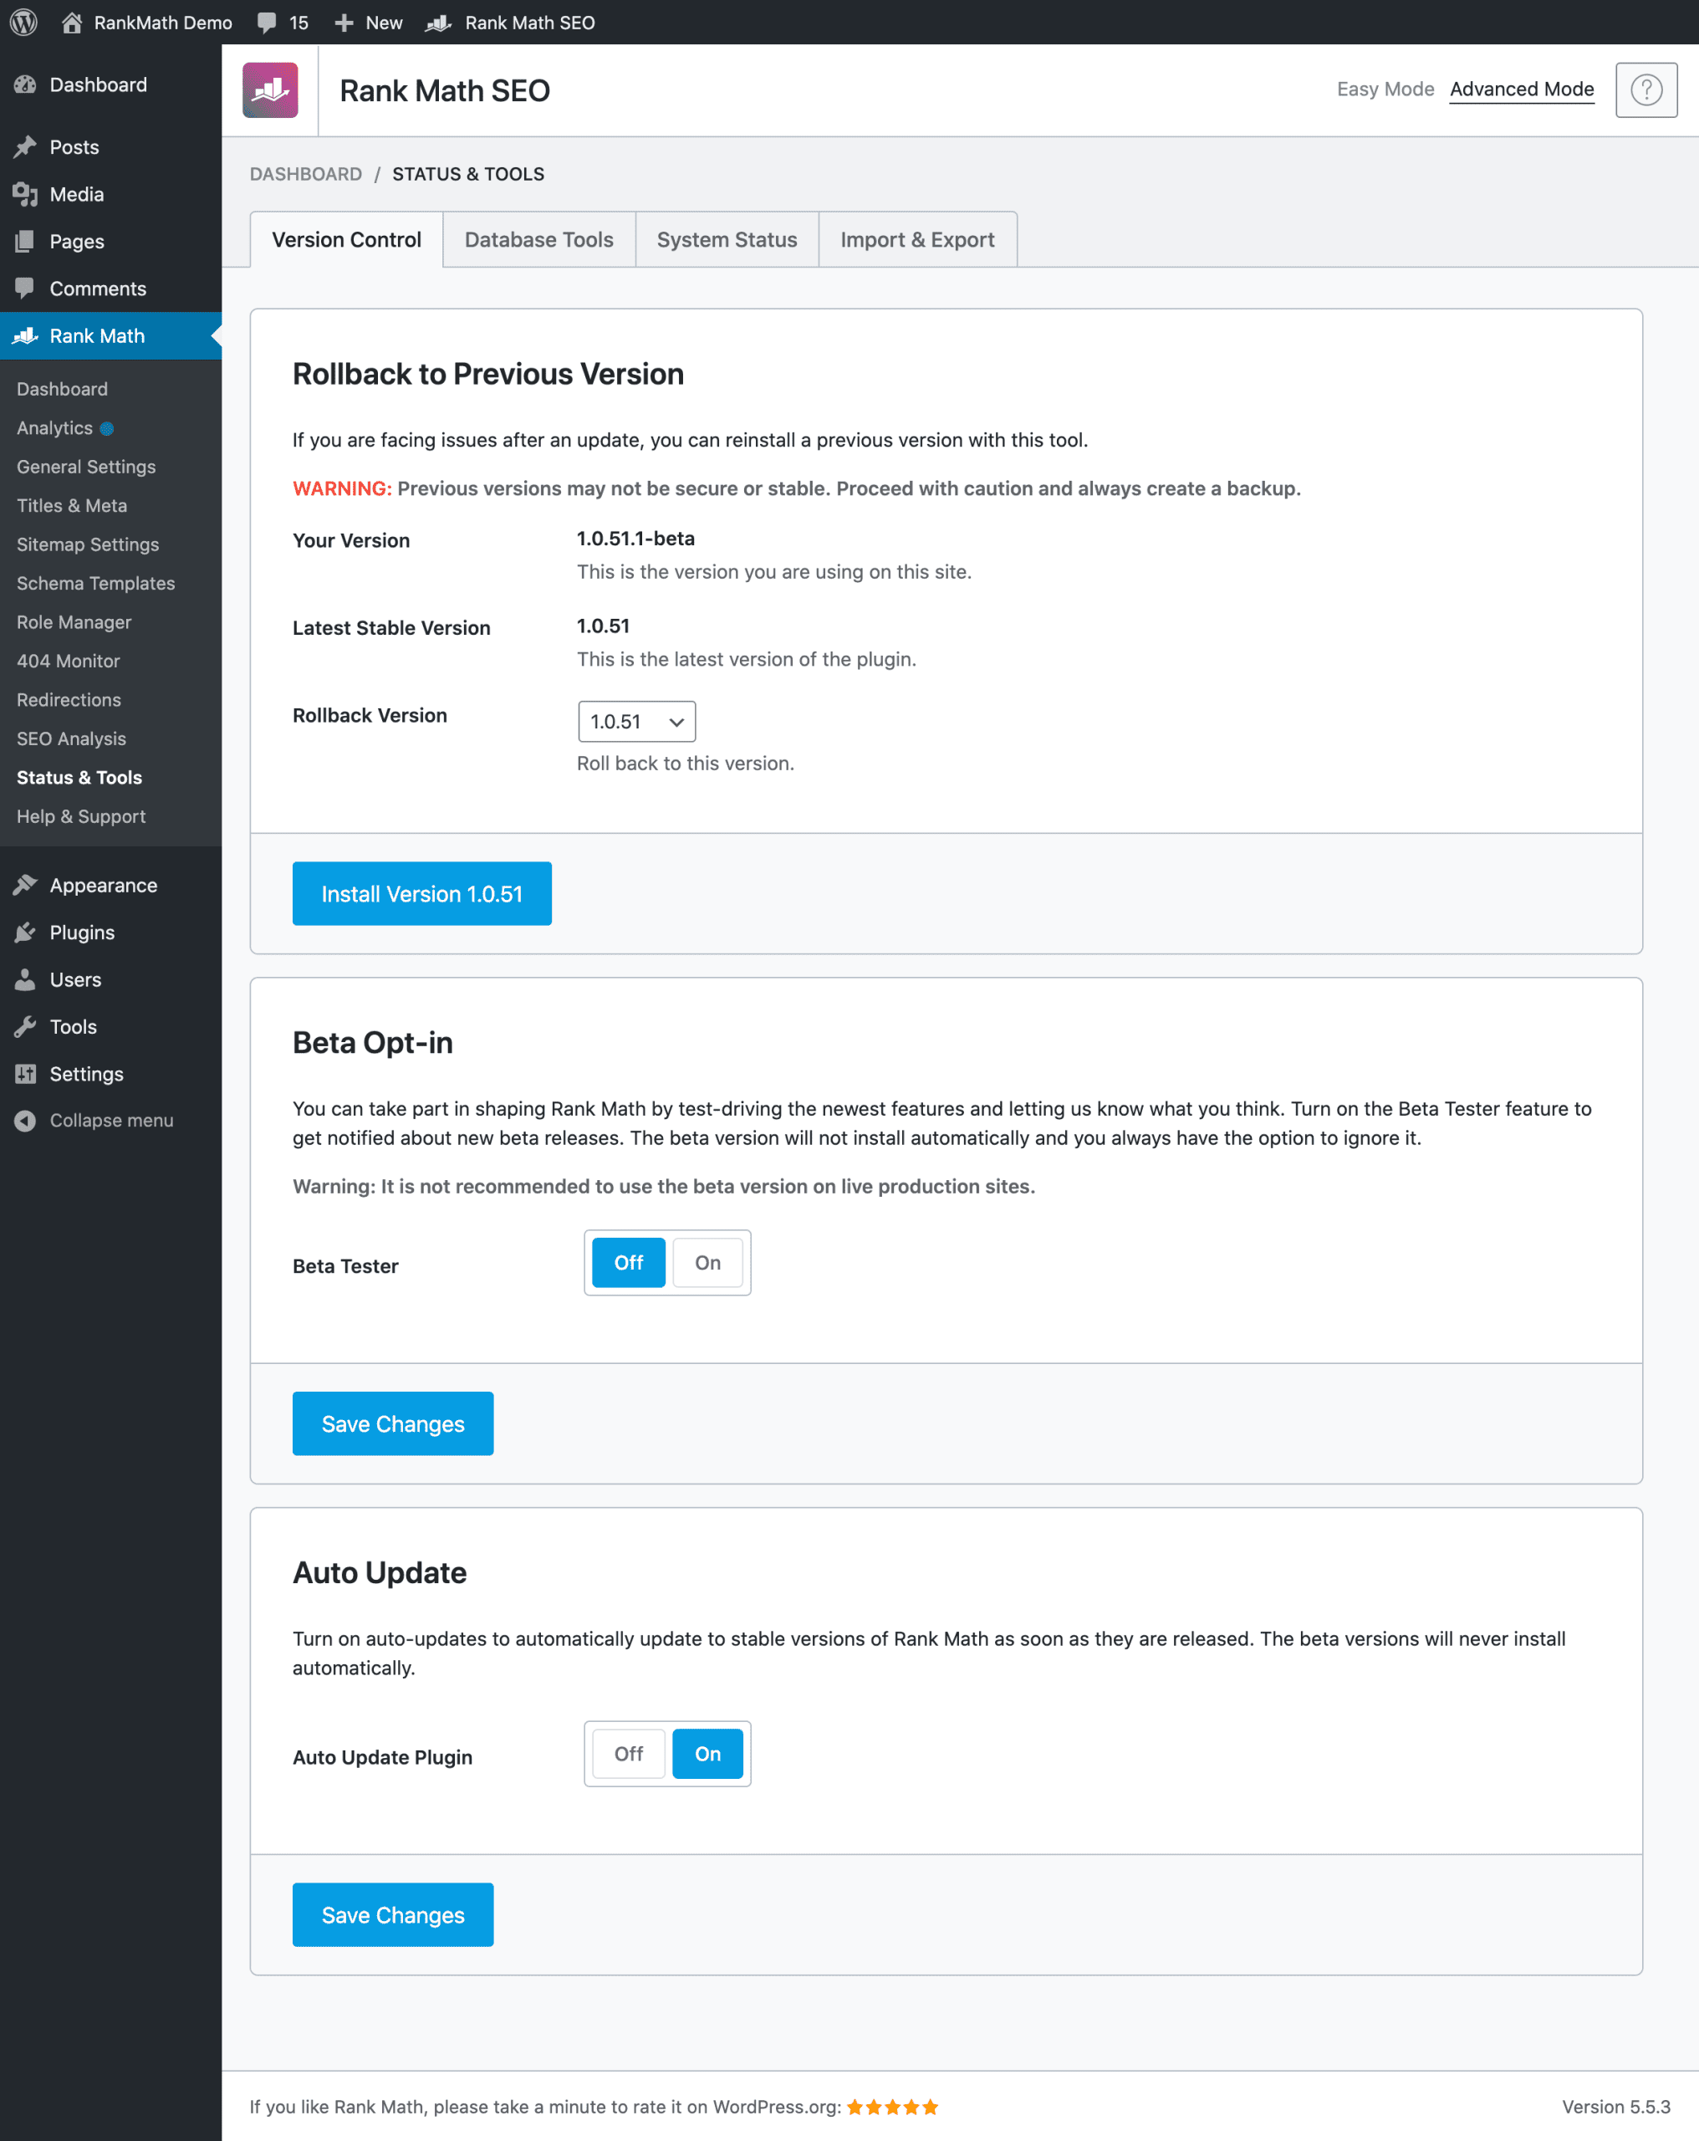Click the Auto Update heading
The image size is (1699, 2141).
(x=380, y=1572)
